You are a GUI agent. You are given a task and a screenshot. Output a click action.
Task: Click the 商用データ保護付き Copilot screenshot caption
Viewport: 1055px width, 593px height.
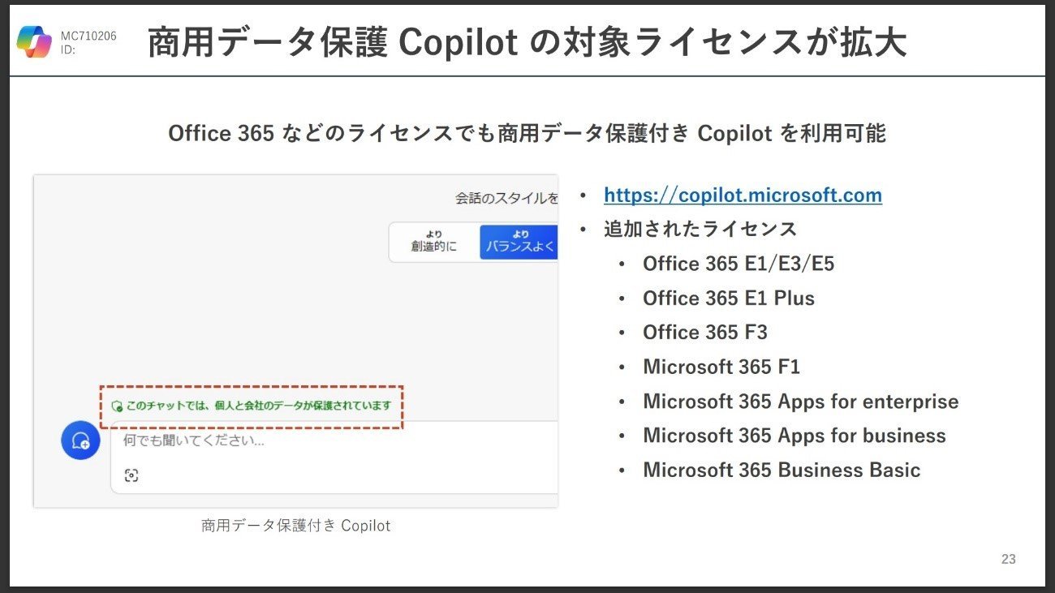(x=296, y=526)
